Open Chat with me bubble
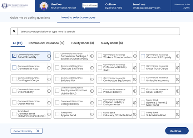The image size is (193, 138). click(90, 5)
